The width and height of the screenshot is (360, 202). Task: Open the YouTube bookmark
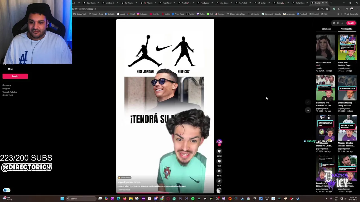(155, 14)
